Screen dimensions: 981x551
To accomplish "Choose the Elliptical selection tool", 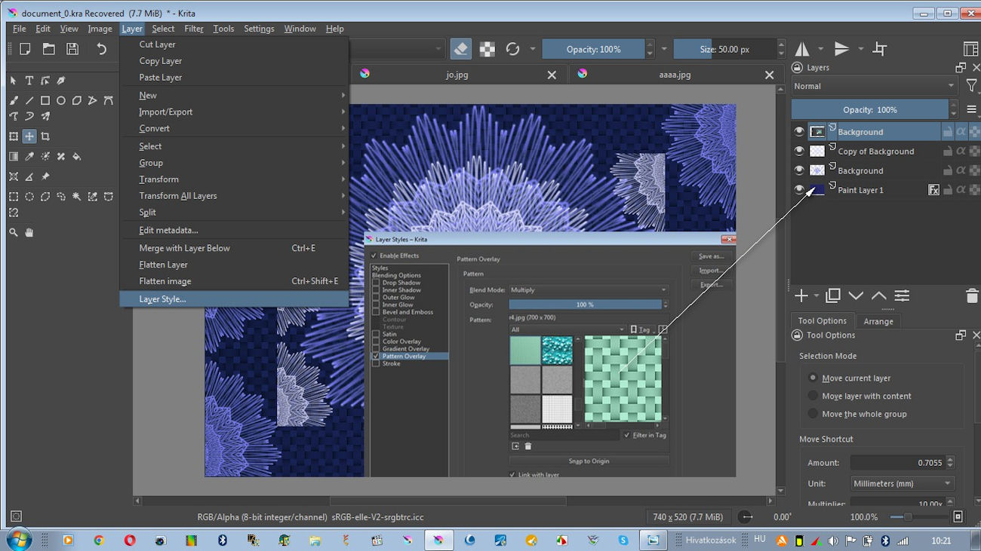I will coord(29,197).
